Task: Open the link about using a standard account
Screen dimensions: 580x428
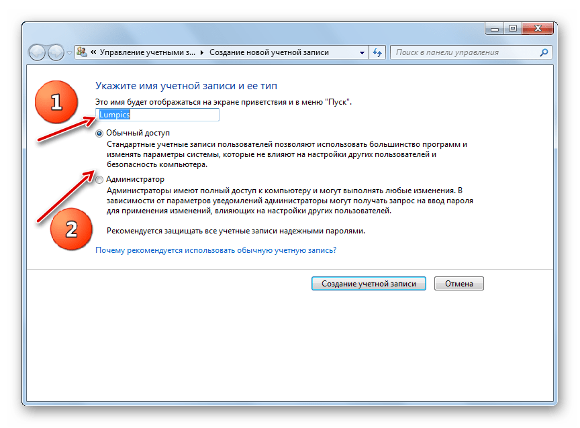Action: pyautogui.click(x=216, y=250)
